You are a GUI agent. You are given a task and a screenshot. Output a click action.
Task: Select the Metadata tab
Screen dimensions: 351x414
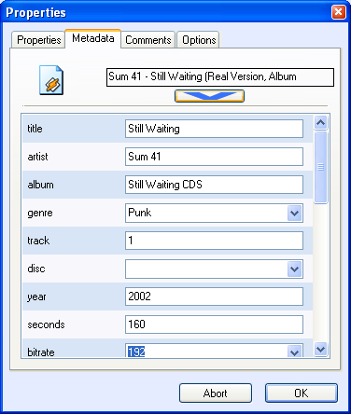(93, 38)
